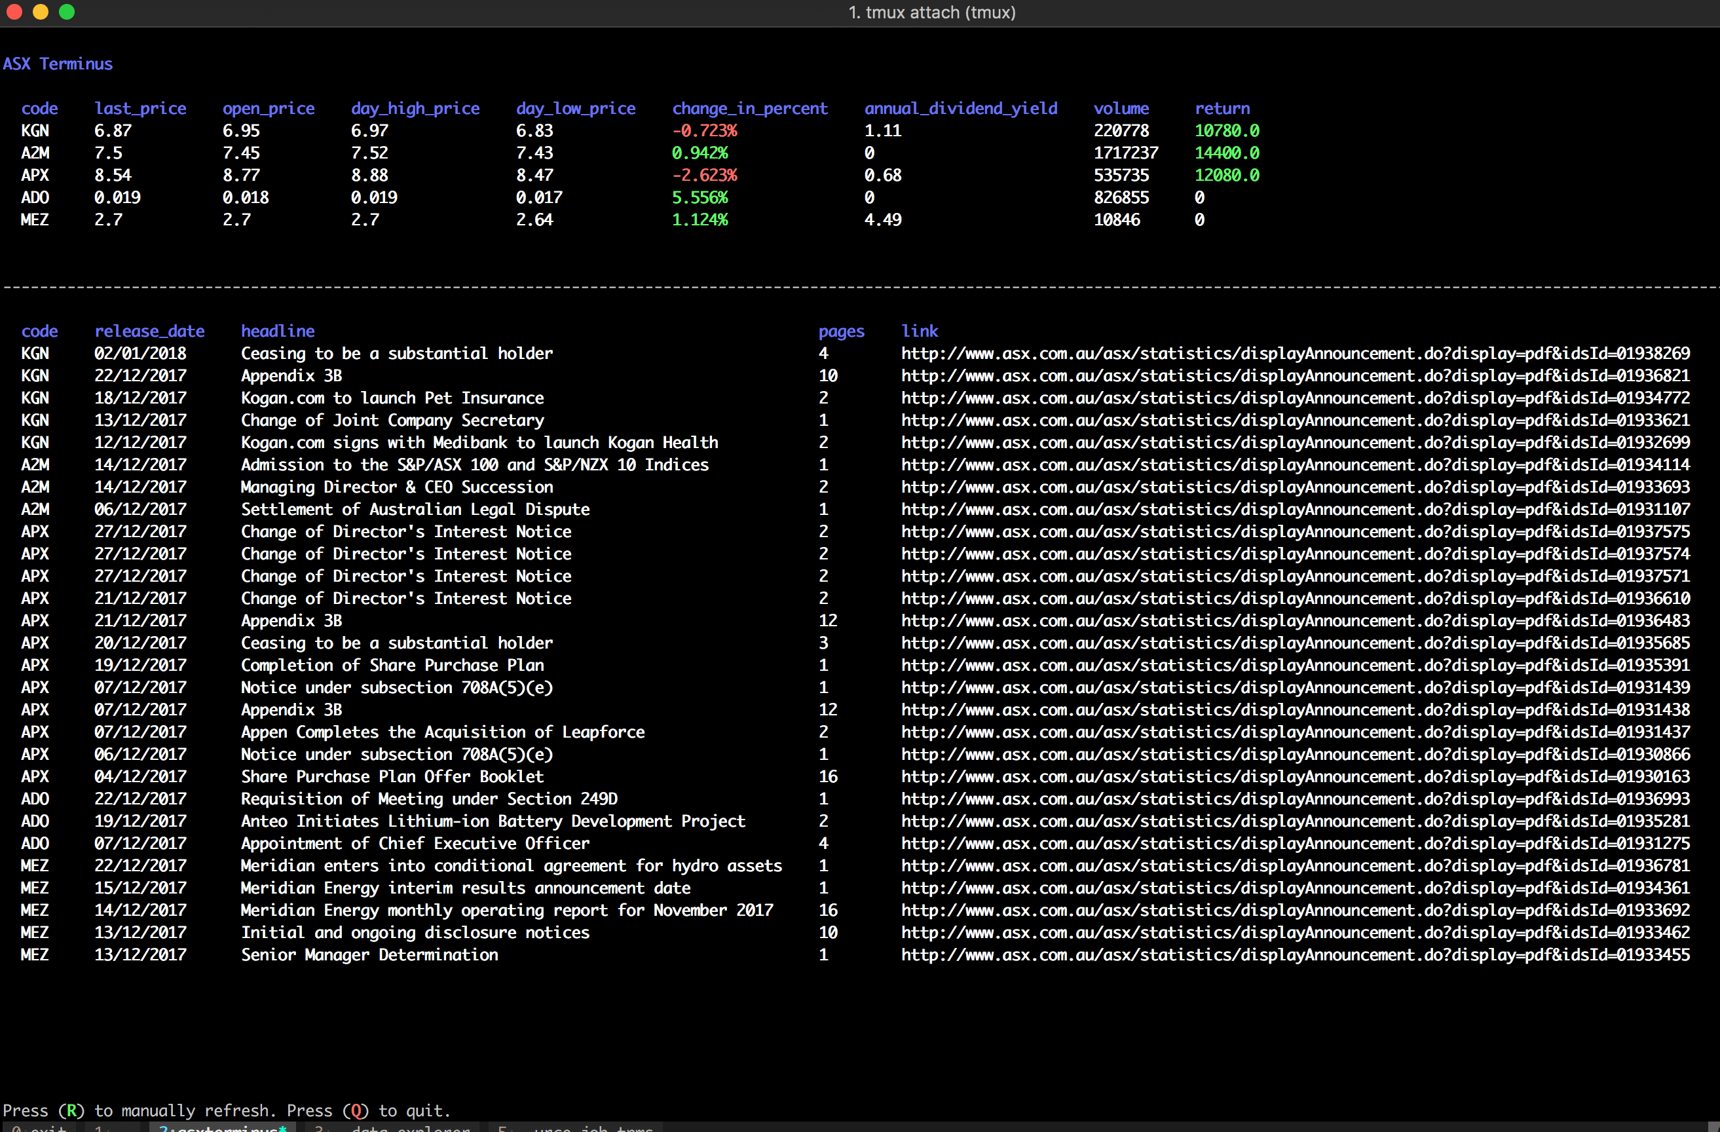Click the green R refresh key hint

[71, 1110]
